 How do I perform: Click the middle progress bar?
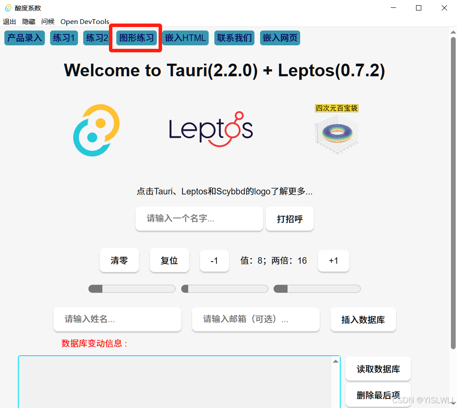click(x=225, y=289)
